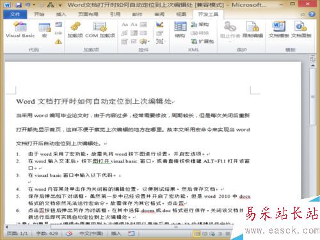Insert a Picture content control
The image size is (320, 240).
[143, 24]
